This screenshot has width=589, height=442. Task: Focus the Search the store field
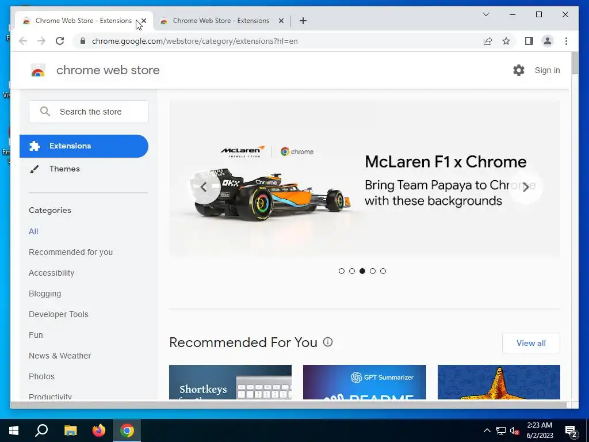coord(89,112)
